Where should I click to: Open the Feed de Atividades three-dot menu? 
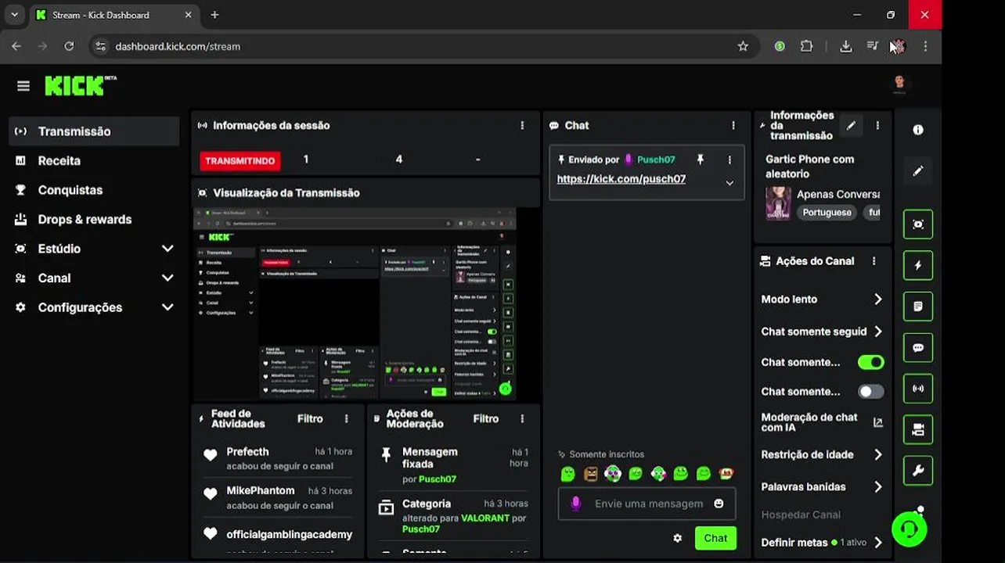(x=347, y=419)
